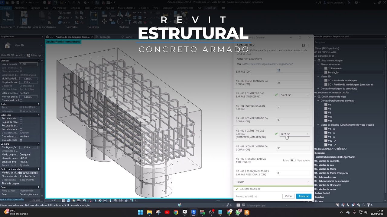The height and width of the screenshot is (217, 387).
Task: Click the filter icon in the status bar
Action: point(368,205)
